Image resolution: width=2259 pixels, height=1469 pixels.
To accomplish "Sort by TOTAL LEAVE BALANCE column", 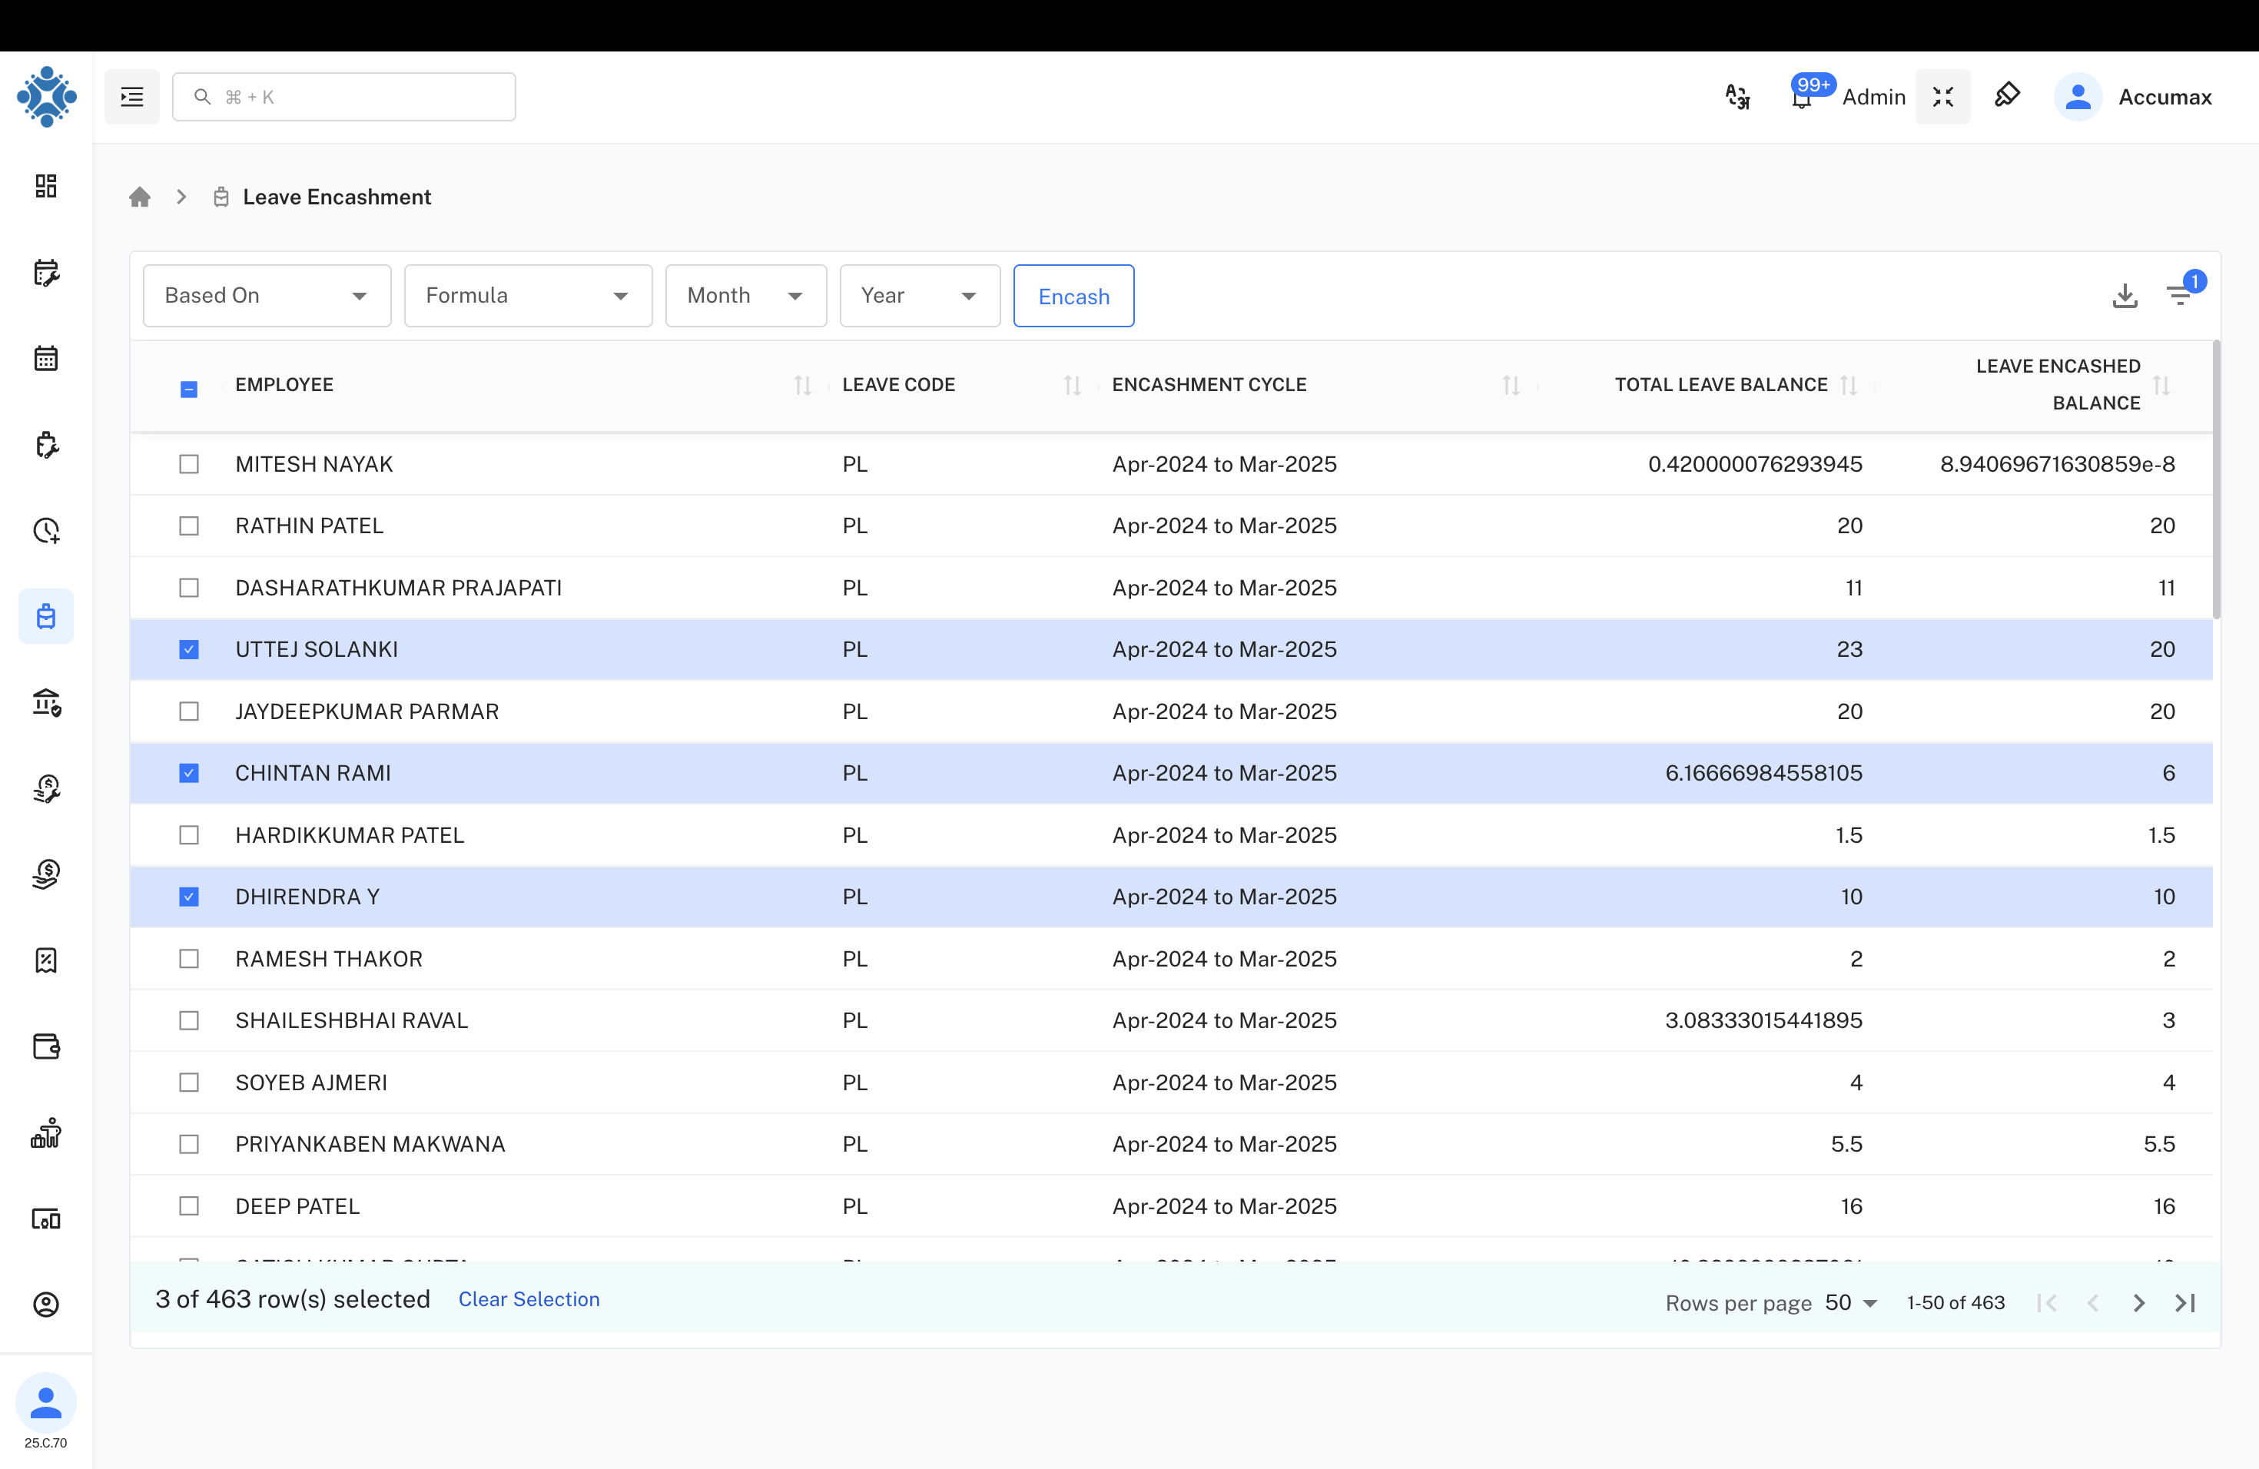I will (x=1721, y=385).
